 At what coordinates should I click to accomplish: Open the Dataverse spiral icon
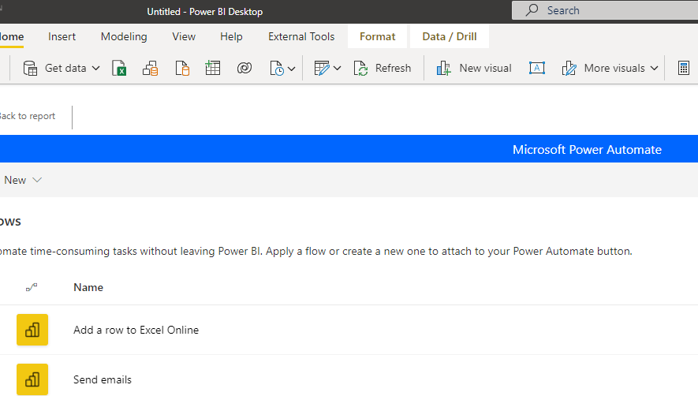(x=244, y=68)
